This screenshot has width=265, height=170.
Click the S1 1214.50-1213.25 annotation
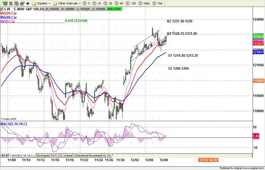click(x=183, y=55)
